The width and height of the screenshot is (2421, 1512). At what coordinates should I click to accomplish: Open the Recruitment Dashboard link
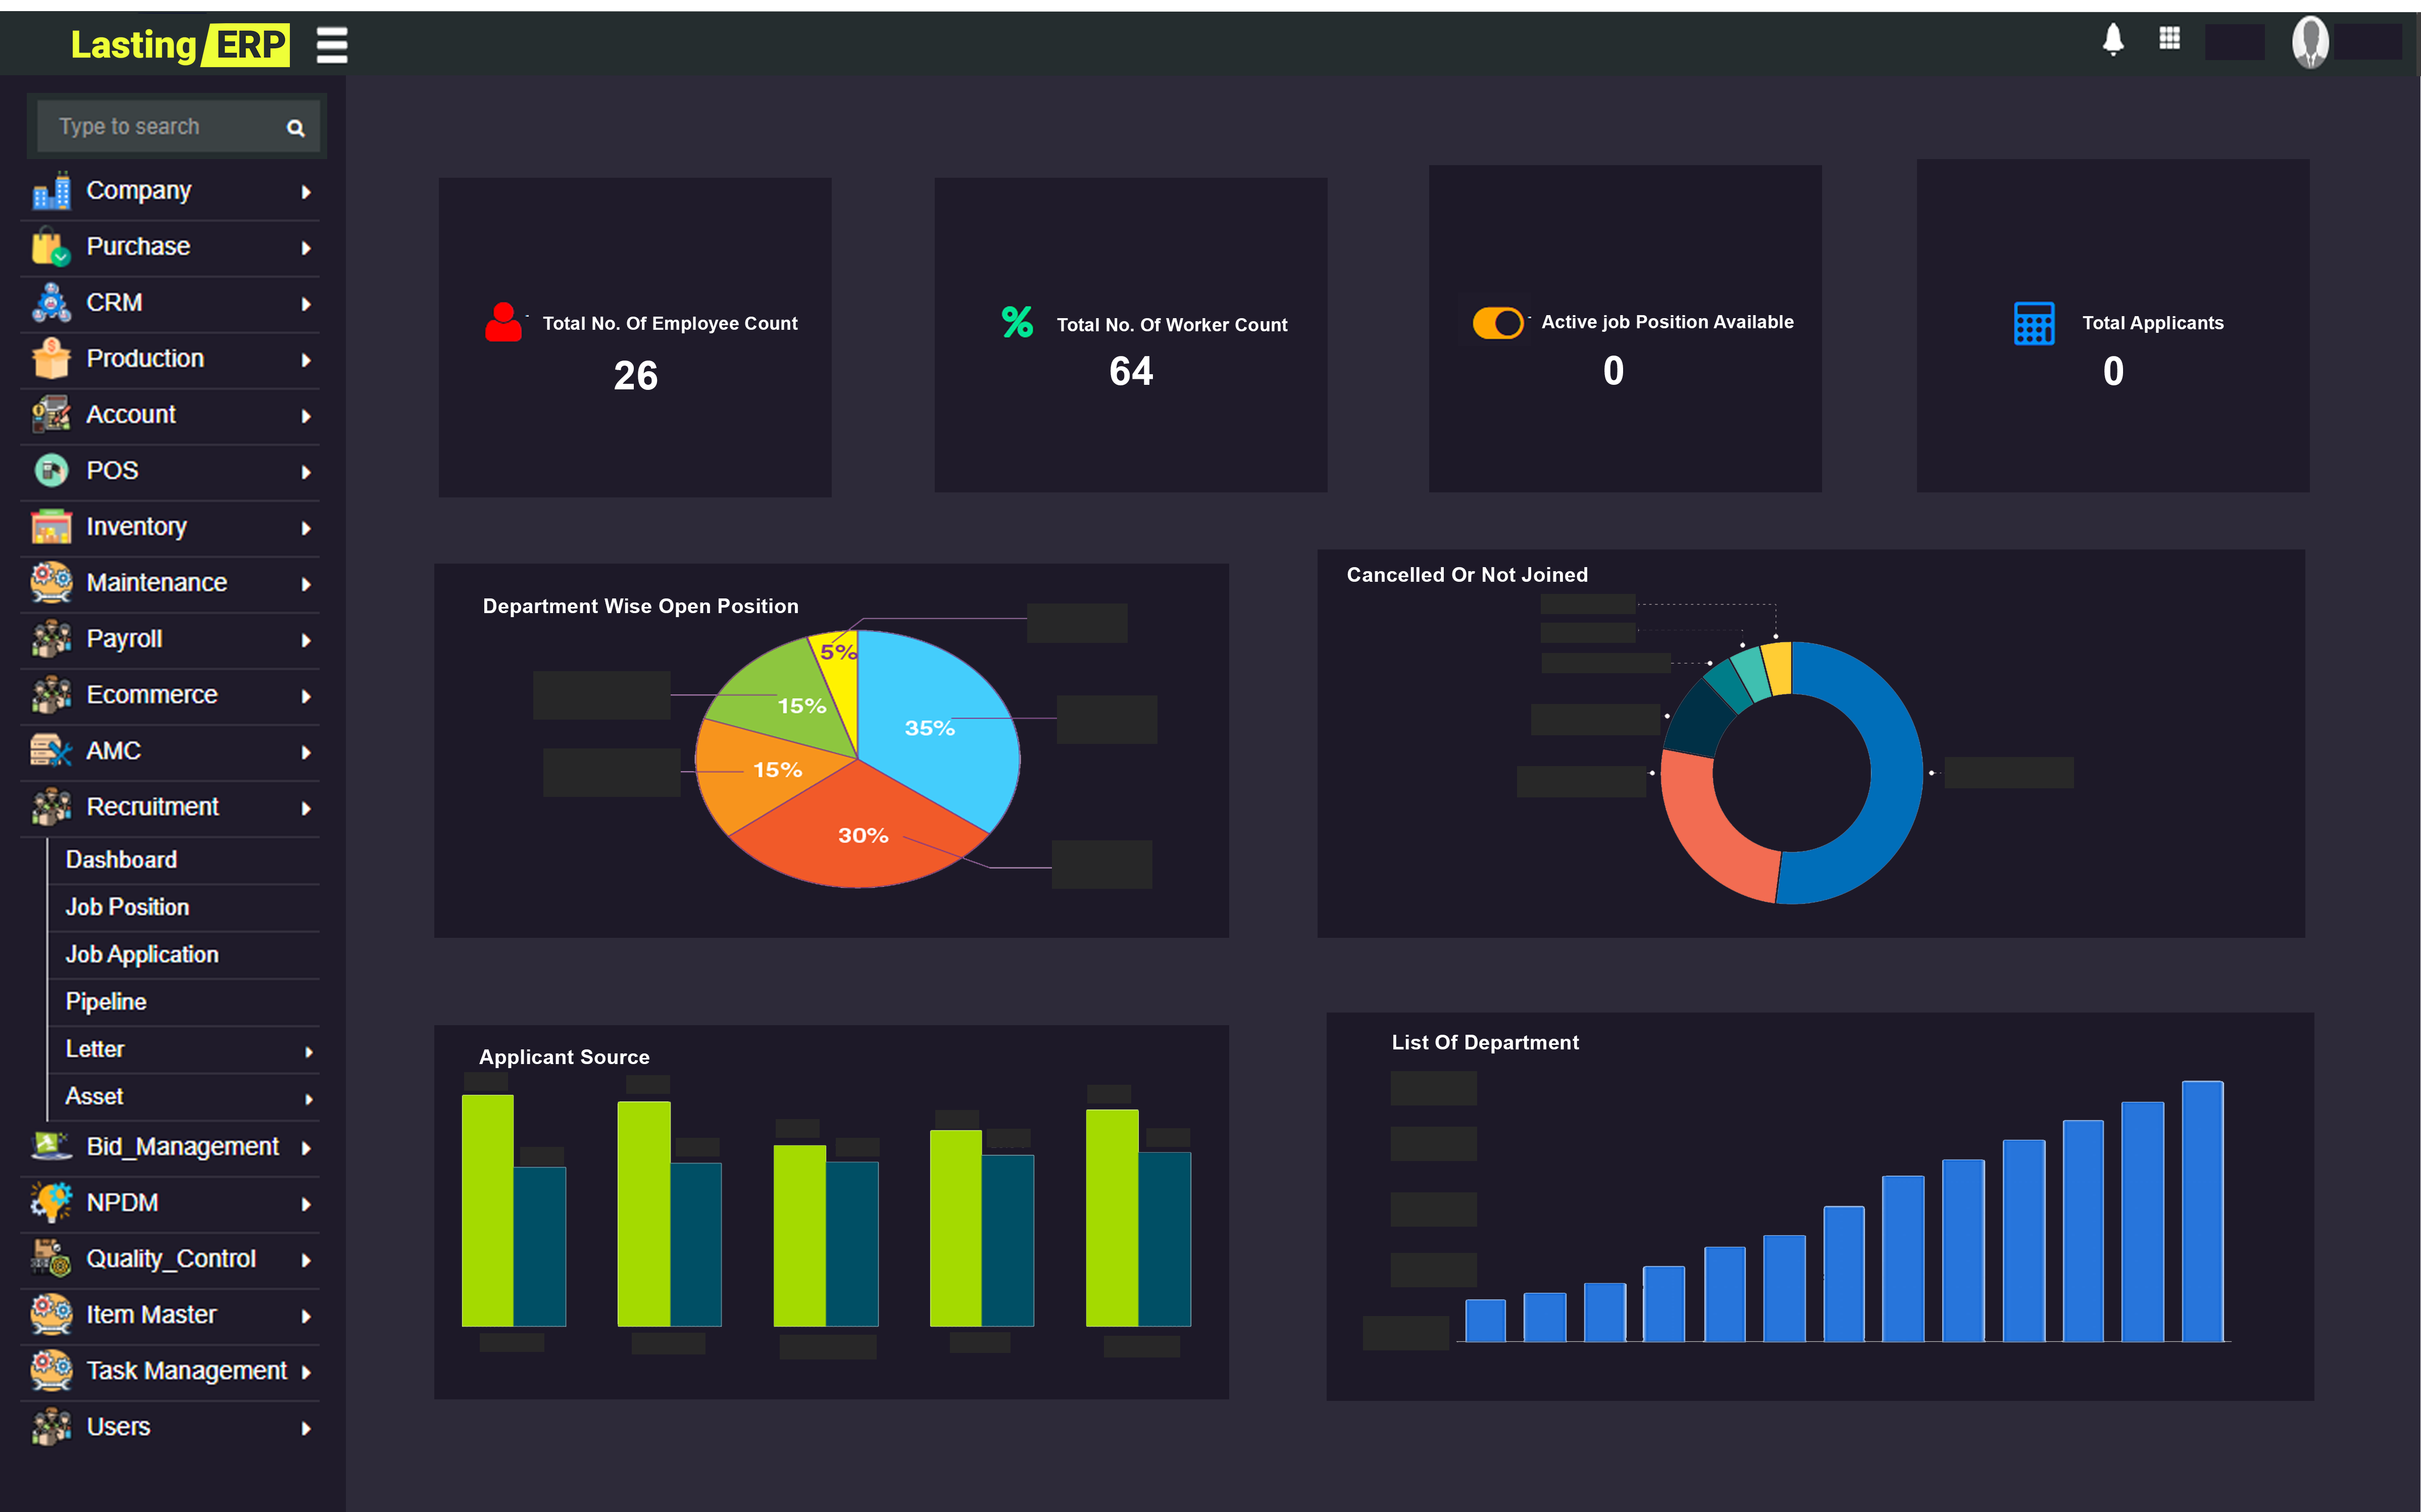tap(121, 860)
